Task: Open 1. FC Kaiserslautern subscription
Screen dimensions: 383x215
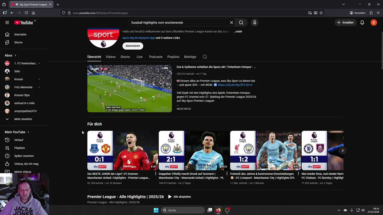Action: [x=24, y=63]
